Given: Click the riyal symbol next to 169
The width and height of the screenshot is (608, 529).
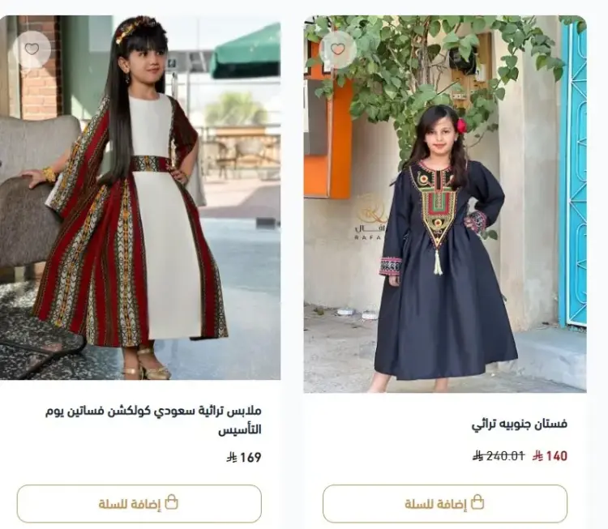Looking at the screenshot, I should pos(232,457).
